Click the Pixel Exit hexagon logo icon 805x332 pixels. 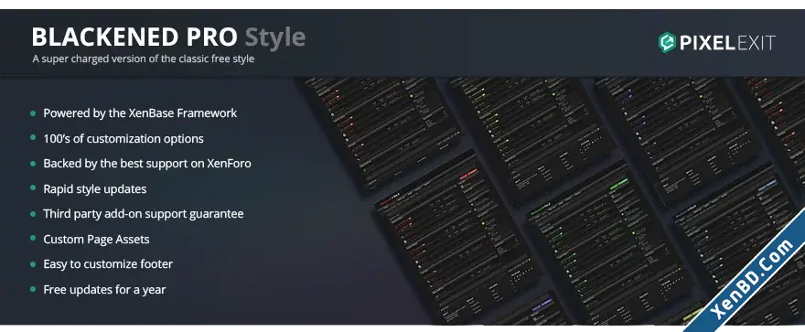[x=666, y=43]
